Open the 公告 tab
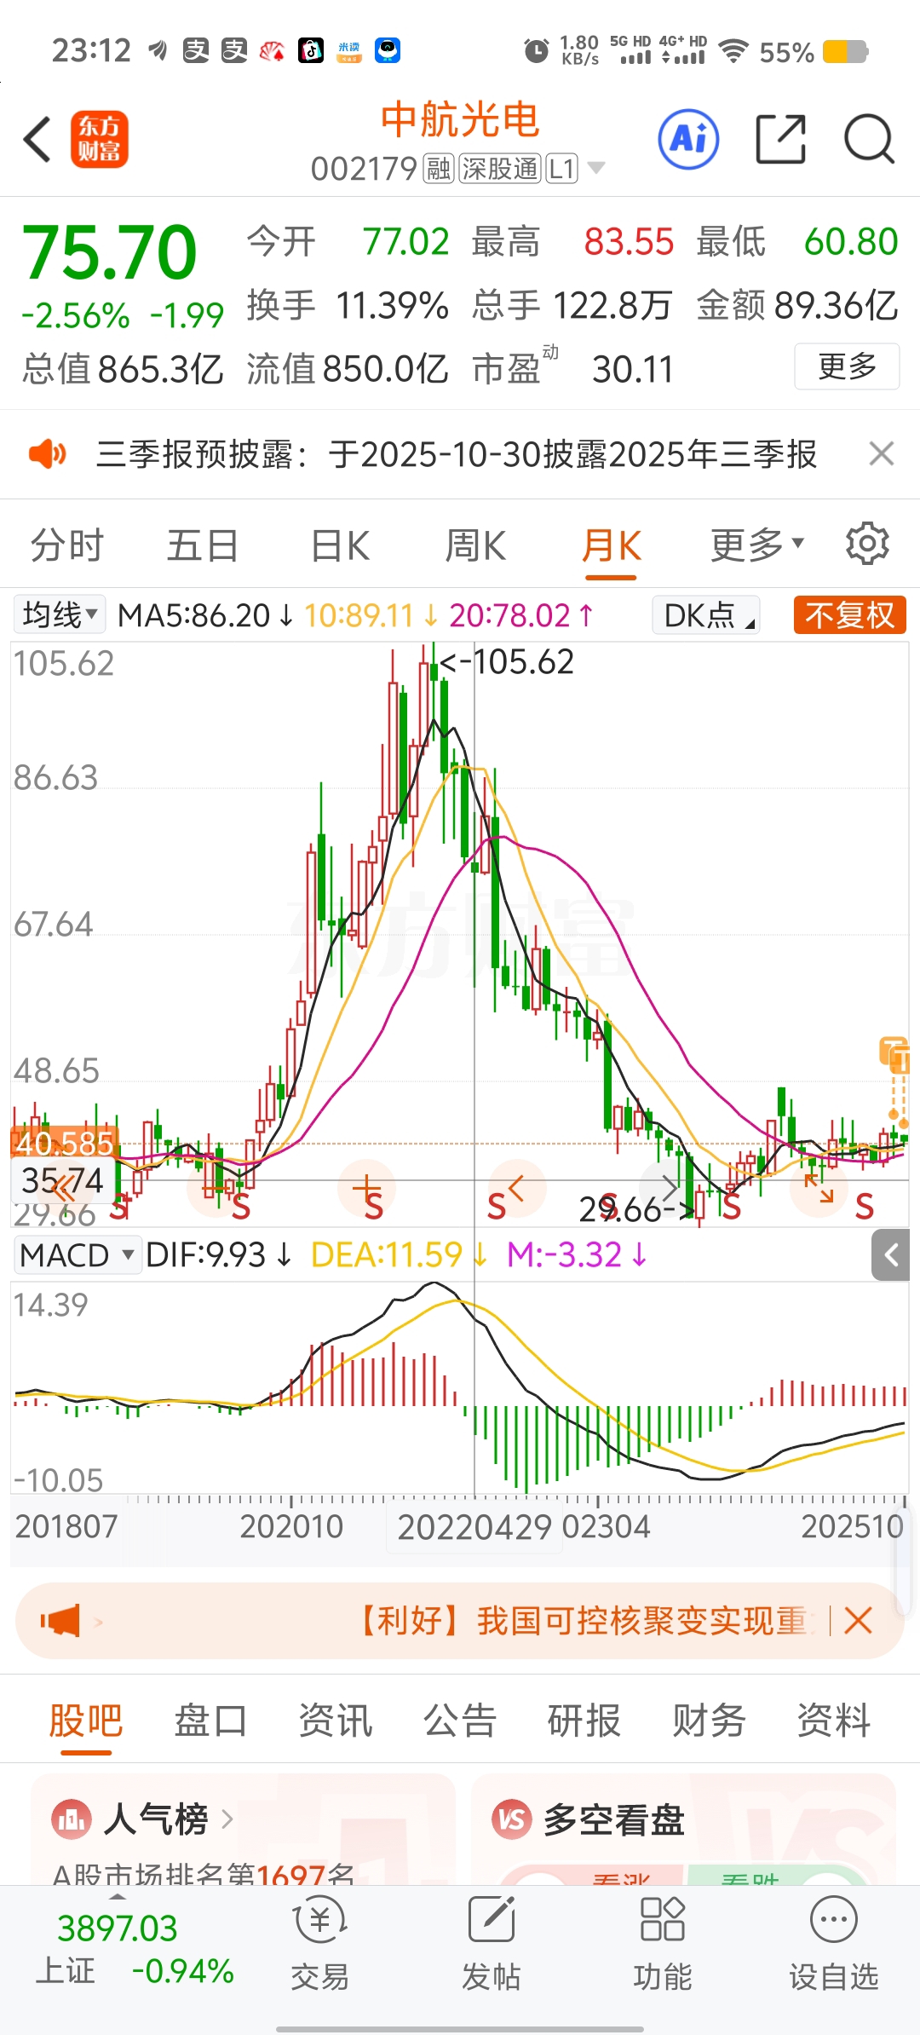 point(459,1720)
